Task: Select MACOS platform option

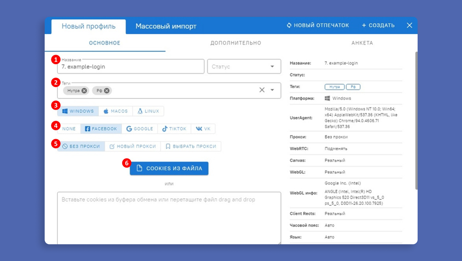Action: [x=116, y=111]
